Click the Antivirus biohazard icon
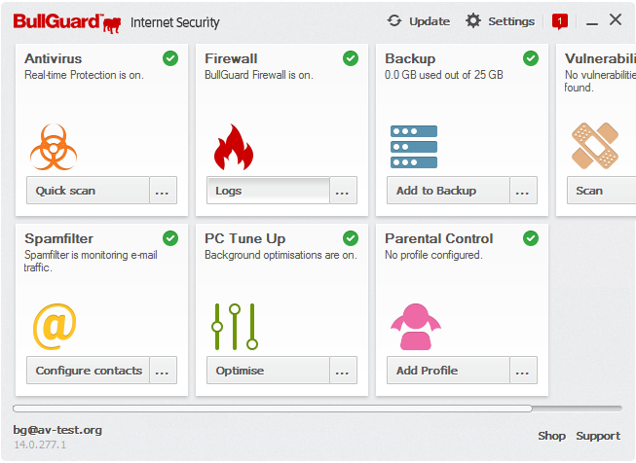 pyautogui.click(x=54, y=146)
